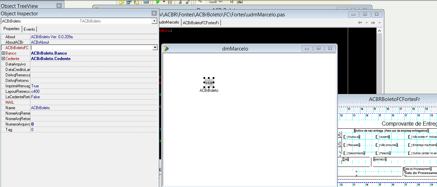
Task: Open the component selector dropdown in Object Inspector
Action: click(155, 21)
